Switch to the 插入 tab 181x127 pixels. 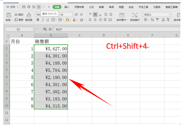pos(67,7)
